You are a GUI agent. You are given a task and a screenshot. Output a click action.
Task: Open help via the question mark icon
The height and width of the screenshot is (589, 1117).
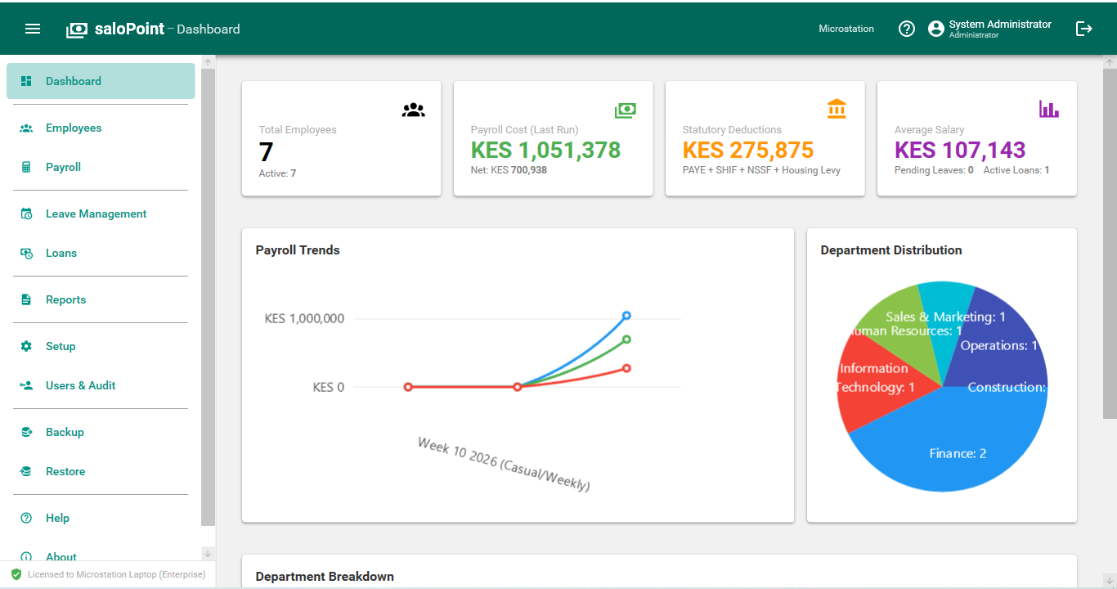(906, 28)
